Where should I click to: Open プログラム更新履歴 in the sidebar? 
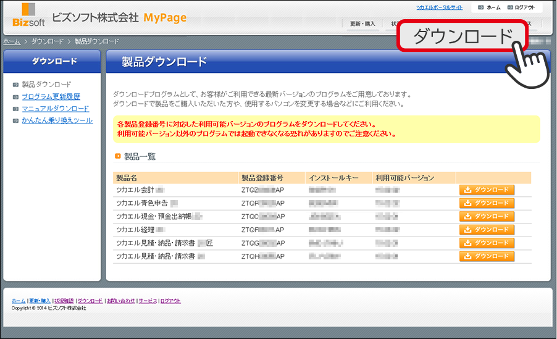click(x=51, y=97)
